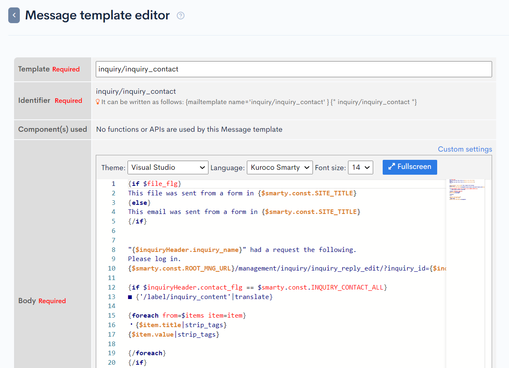
Task: Click the '{/foreach}' code line
Action: point(147,353)
